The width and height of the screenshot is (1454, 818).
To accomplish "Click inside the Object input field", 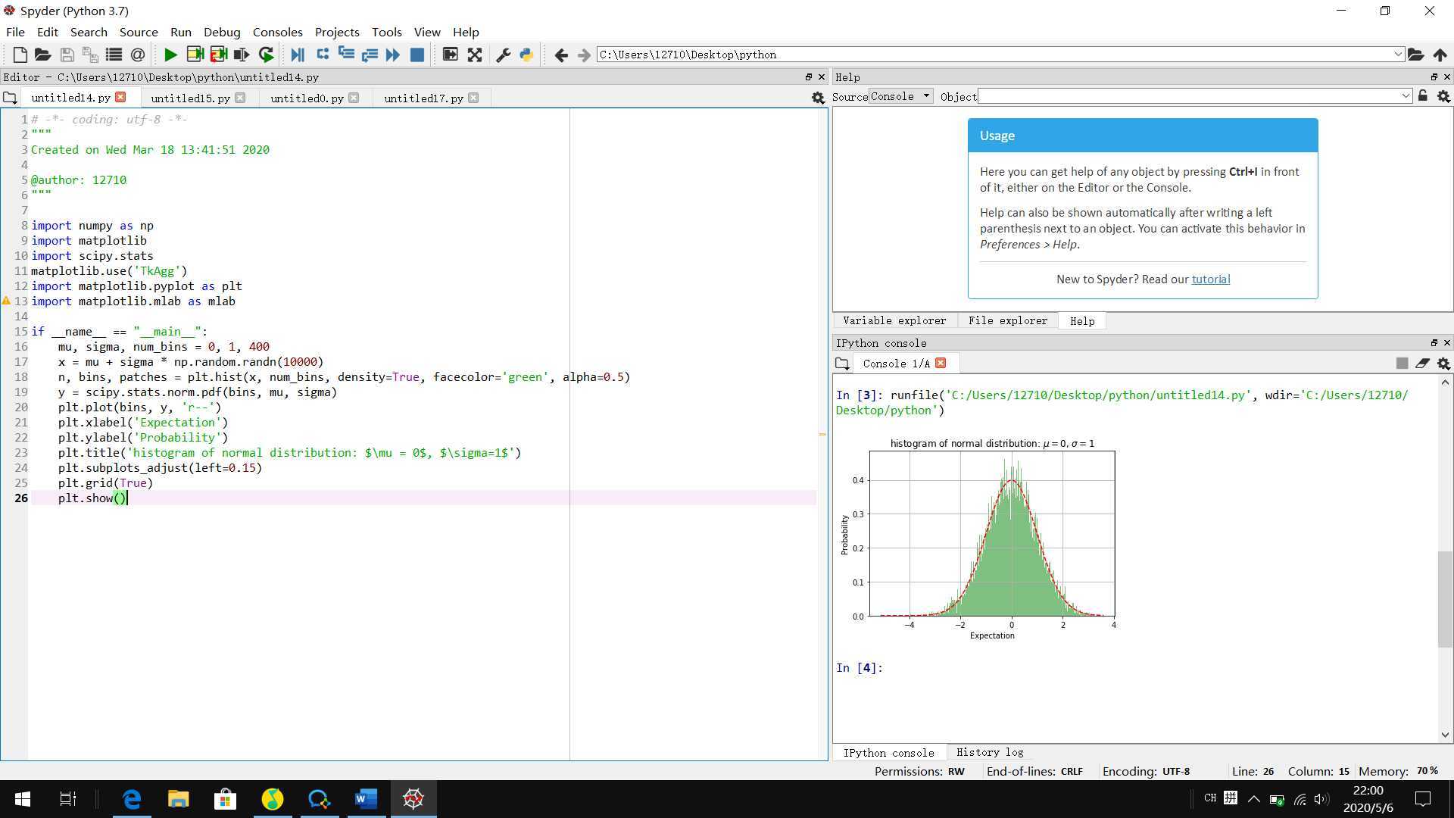I will (x=1189, y=96).
